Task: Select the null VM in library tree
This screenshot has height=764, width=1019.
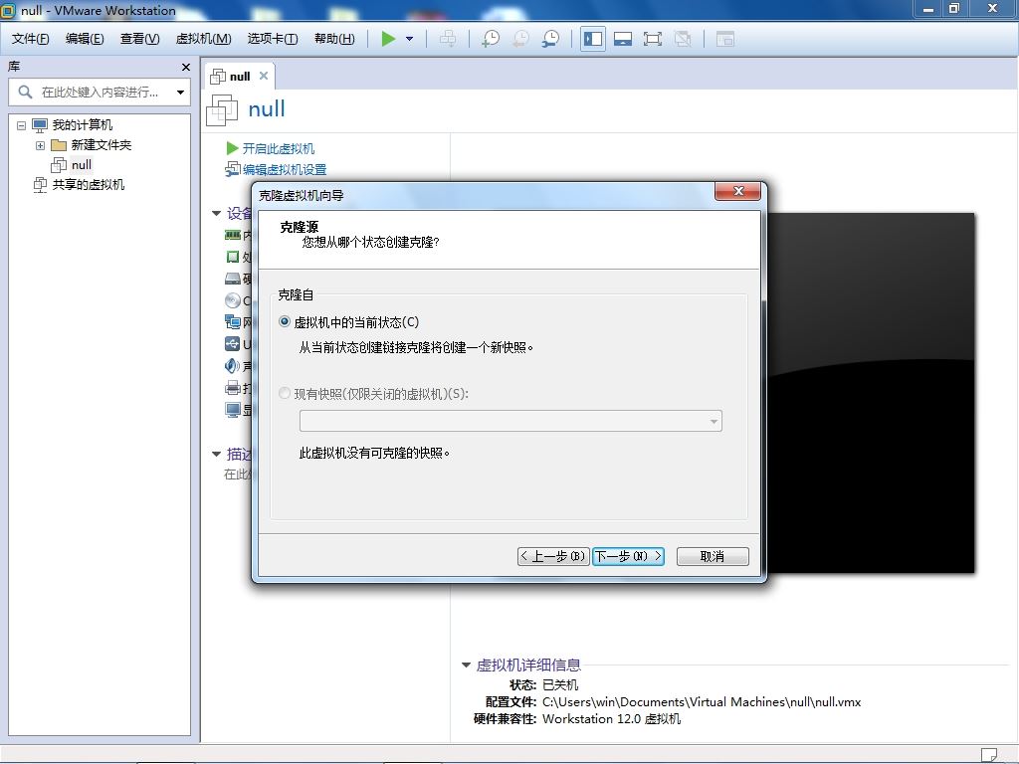Action: pyautogui.click(x=82, y=165)
